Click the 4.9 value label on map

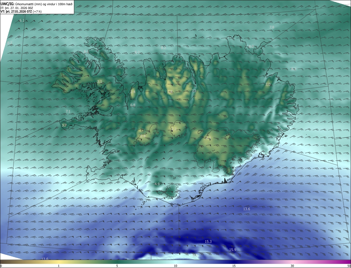tap(157, 184)
